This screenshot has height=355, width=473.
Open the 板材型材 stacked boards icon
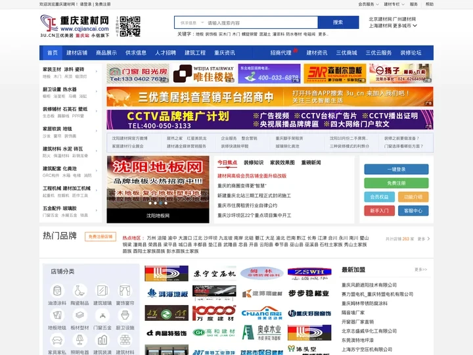point(79,316)
